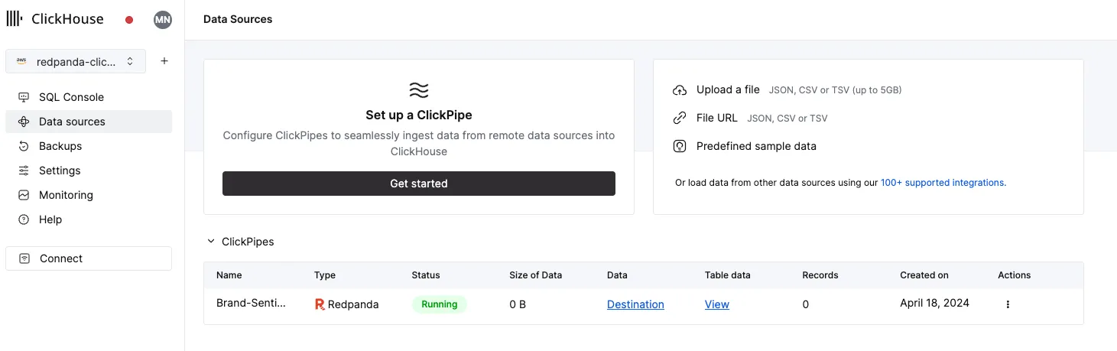Click the Backups sidebar icon
This screenshot has width=1117, height=351.
point(24,146)
